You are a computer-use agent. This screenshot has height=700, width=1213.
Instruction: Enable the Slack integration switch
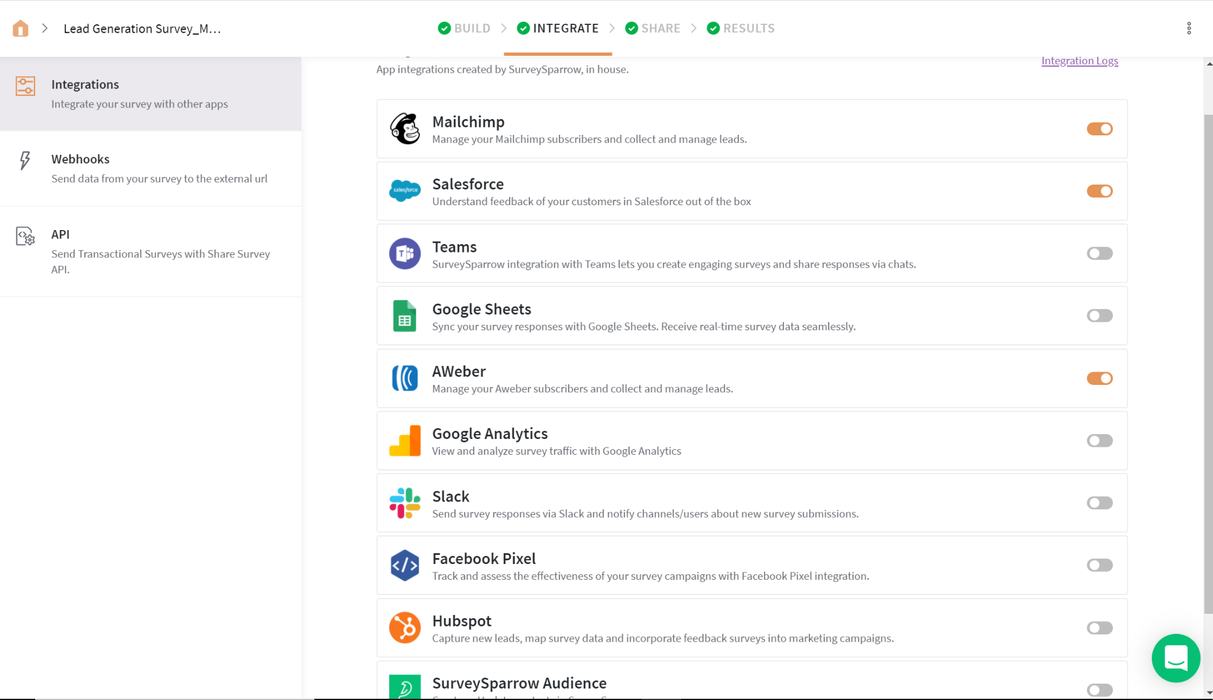coord(1099,503)
